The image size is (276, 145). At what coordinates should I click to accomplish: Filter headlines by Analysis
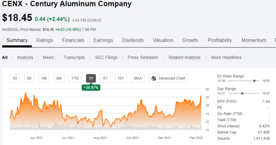point(25,58)
